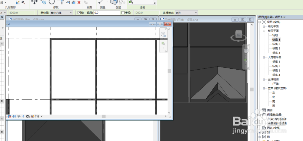Open floor plan 标高 3

pos(276,49)
